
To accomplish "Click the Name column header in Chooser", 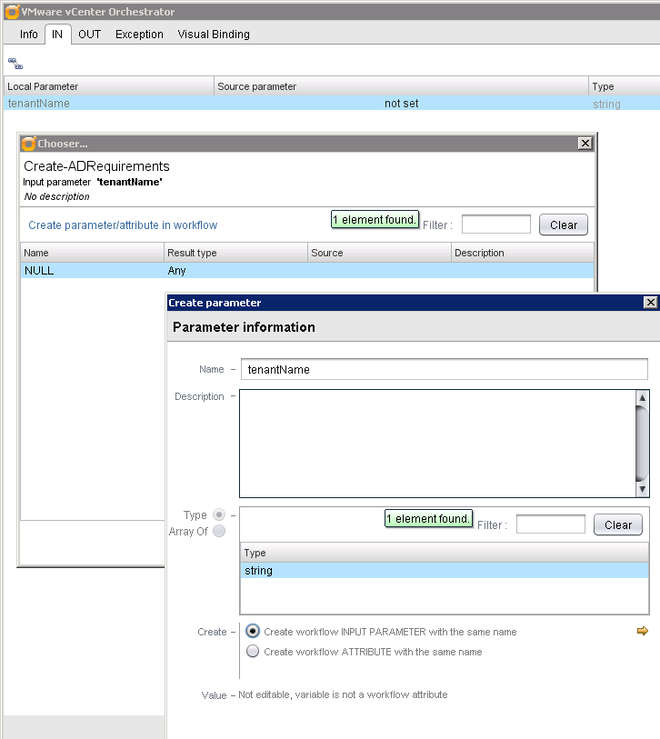I will click(92, 253).
